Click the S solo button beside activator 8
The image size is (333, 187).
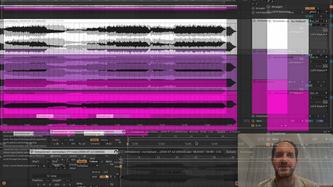(318, 82)
